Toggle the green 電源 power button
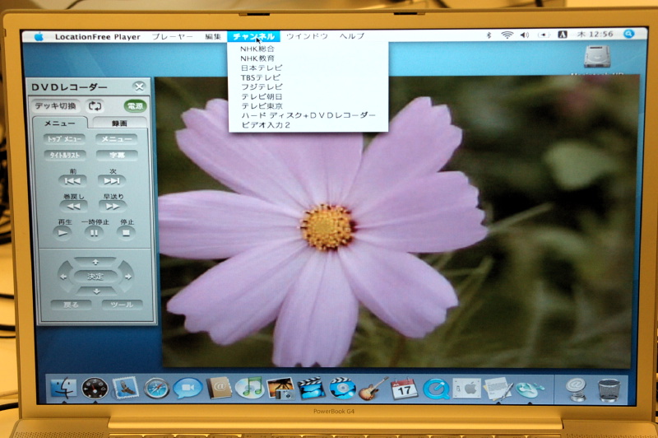658x438 pixels. tap(134, 106)
